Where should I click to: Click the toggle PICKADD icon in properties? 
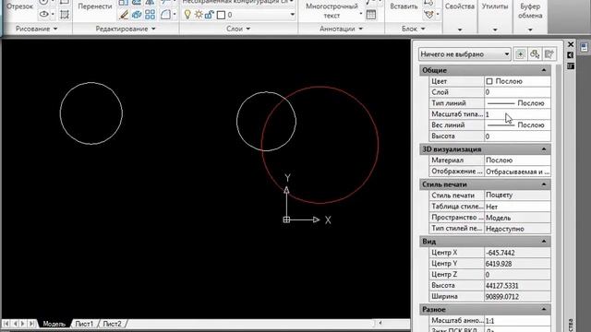pos(520,54)
